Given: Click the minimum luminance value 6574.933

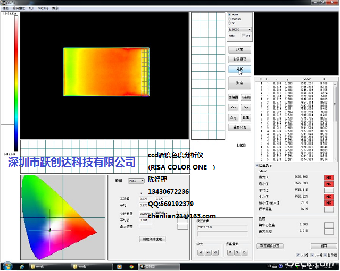Looking at the screenshot, I should [301, 183].
